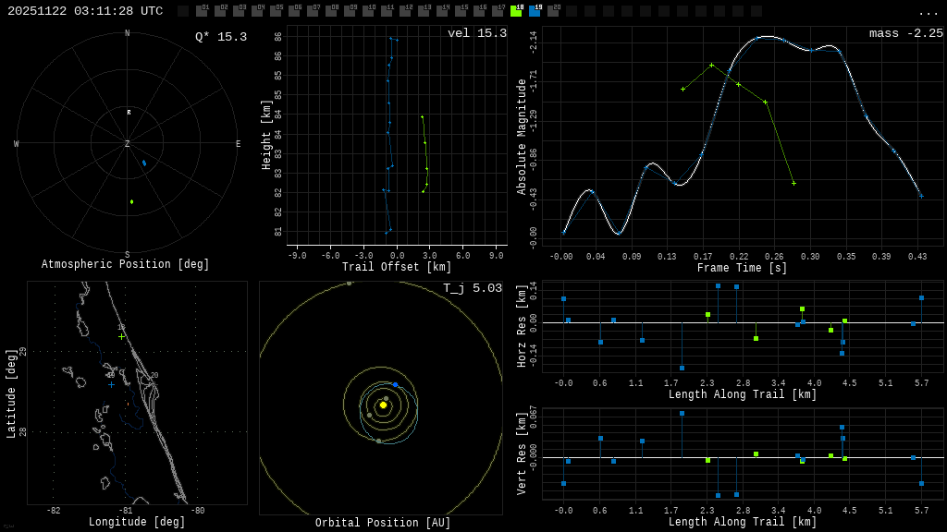This screenshot has height=532, width=947.
Task: Click the Q* 15.3 convergence value
Action: [220, 37]
